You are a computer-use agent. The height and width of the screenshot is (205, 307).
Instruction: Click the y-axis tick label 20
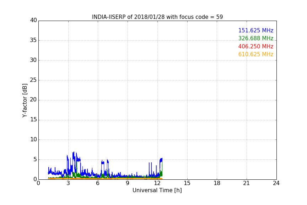(33, 100)
